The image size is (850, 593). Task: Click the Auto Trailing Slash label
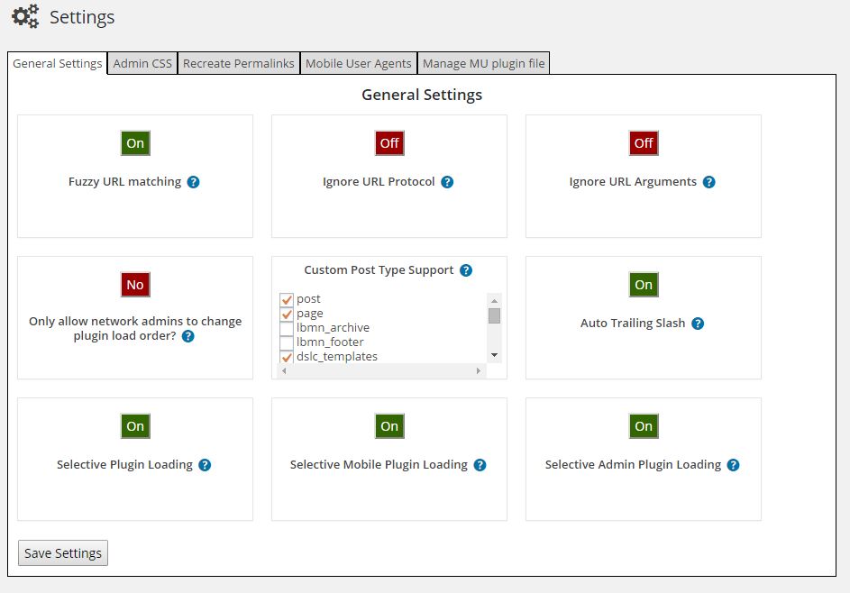(633, 323)
